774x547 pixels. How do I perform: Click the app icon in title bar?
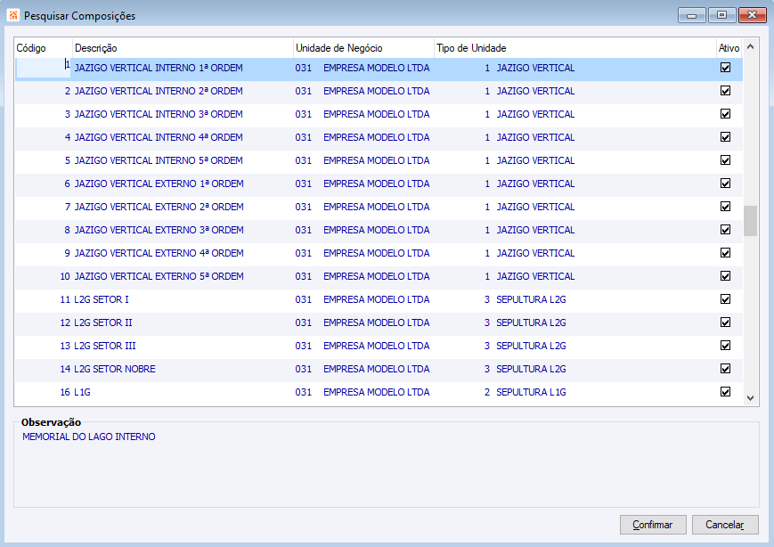pos(13,15)
